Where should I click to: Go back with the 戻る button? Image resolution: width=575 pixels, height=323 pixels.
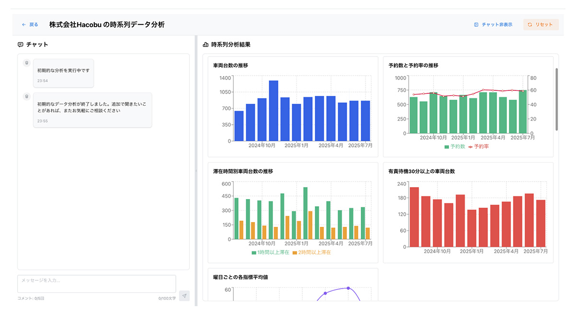[x=30, y=24]
